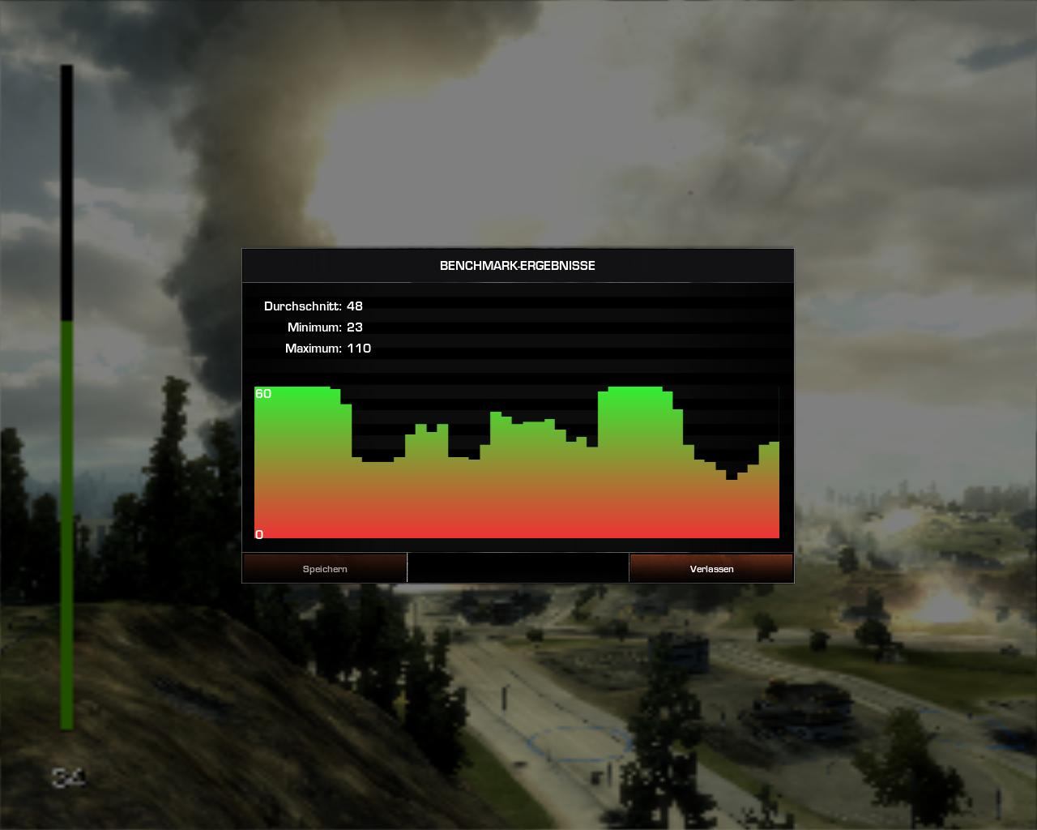Image resolution: width=1037 pixels, height=830 pixels.
Task: Select the Minimum: 23 result text
Action: click(x=325, y=327)
